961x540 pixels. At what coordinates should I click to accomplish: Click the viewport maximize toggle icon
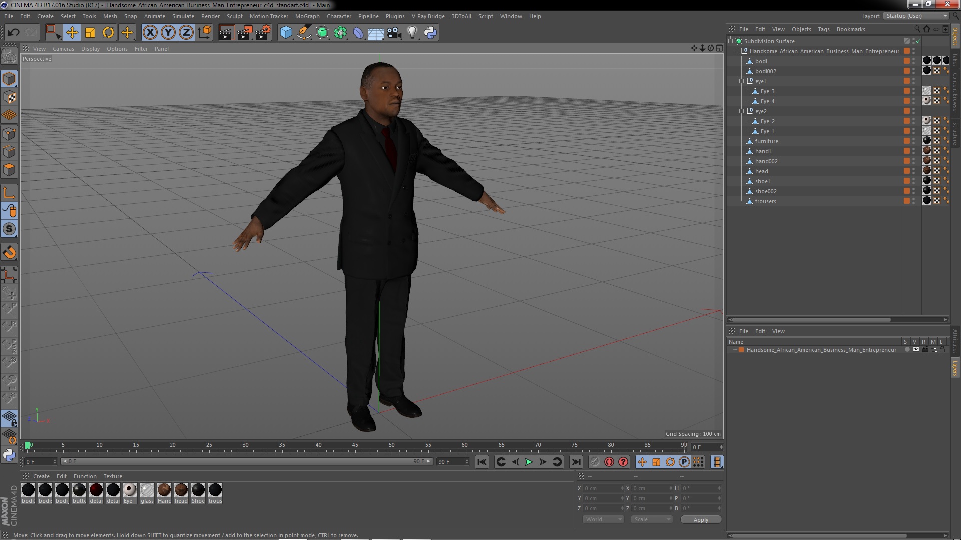[x=719, y=48]
